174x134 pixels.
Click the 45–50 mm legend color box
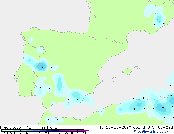(81, 130)
